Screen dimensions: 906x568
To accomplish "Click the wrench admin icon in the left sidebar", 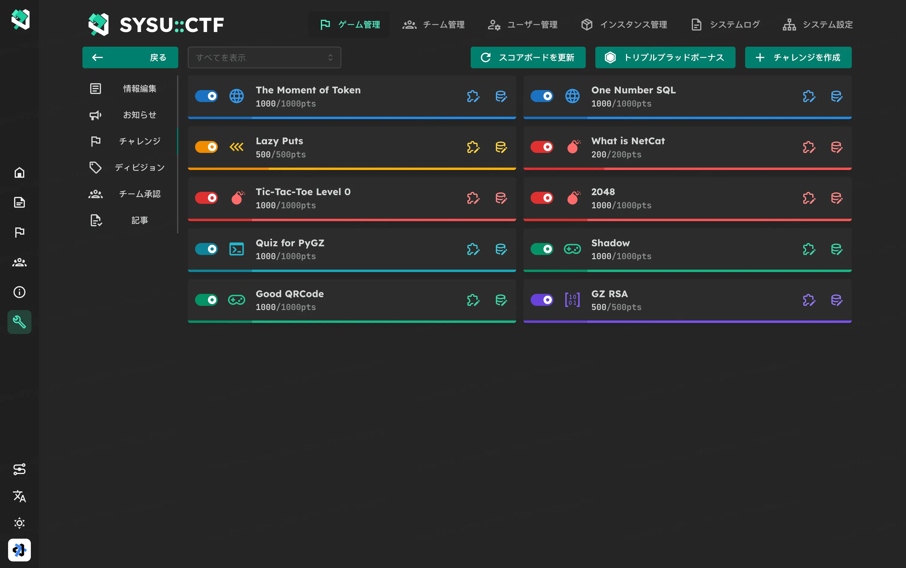I will (x=19, y=322).
